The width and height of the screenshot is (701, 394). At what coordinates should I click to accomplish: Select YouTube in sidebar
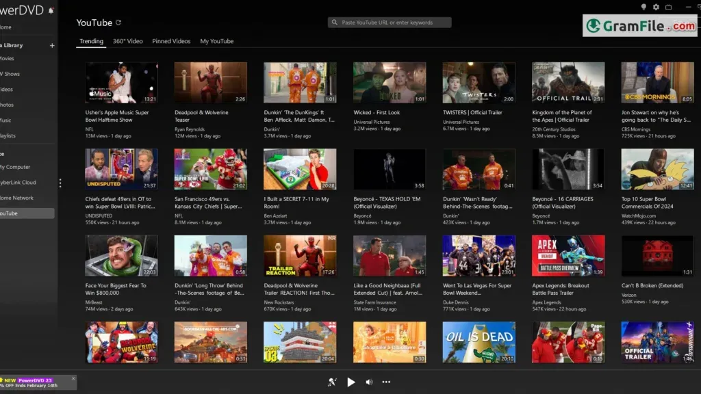(27, 213)
